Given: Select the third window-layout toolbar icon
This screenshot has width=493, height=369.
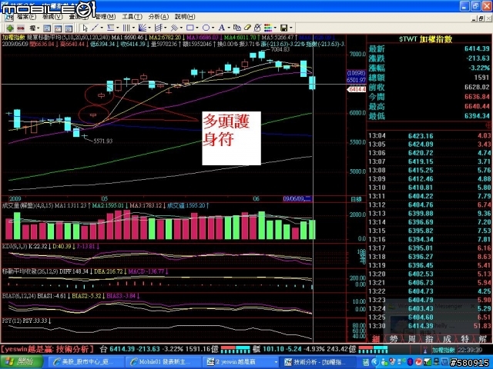Looking at the screenshot, I should [x=69, y=28].
